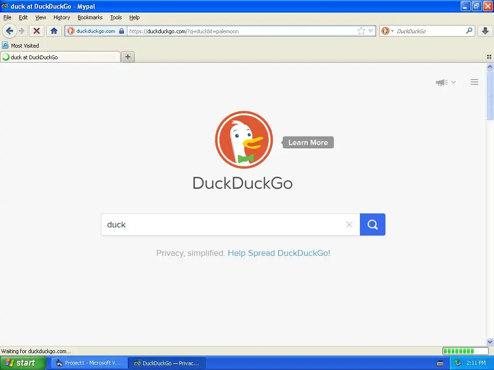Viewport: 494px width, 370px height.
Task: Click the vertical scrollbar down arrow
Action: coord(490,342)
